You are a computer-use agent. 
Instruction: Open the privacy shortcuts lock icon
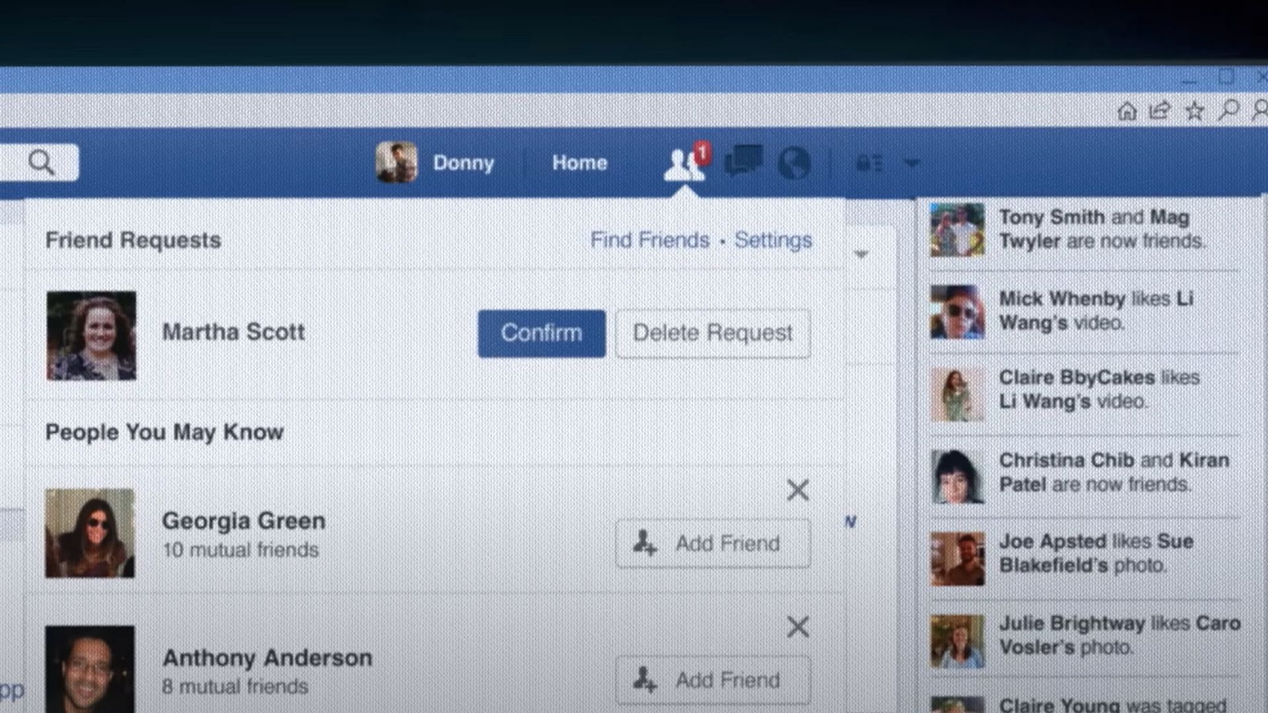[868, 163]
